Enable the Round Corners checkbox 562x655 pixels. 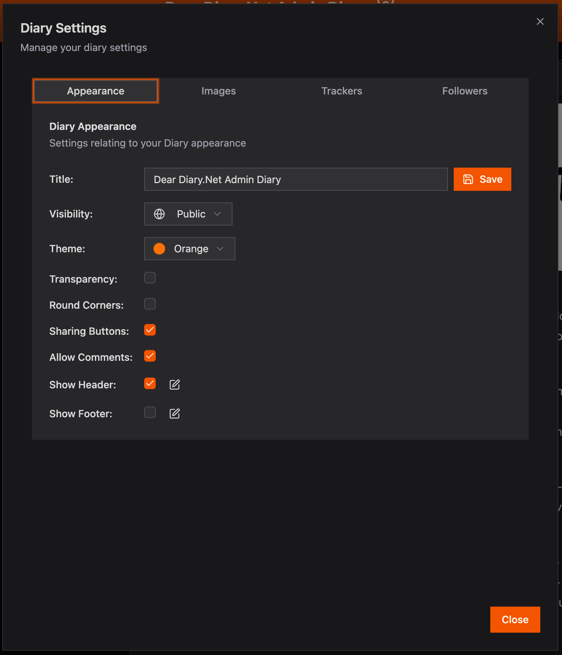pyautogui.click(x=150, y=304)
